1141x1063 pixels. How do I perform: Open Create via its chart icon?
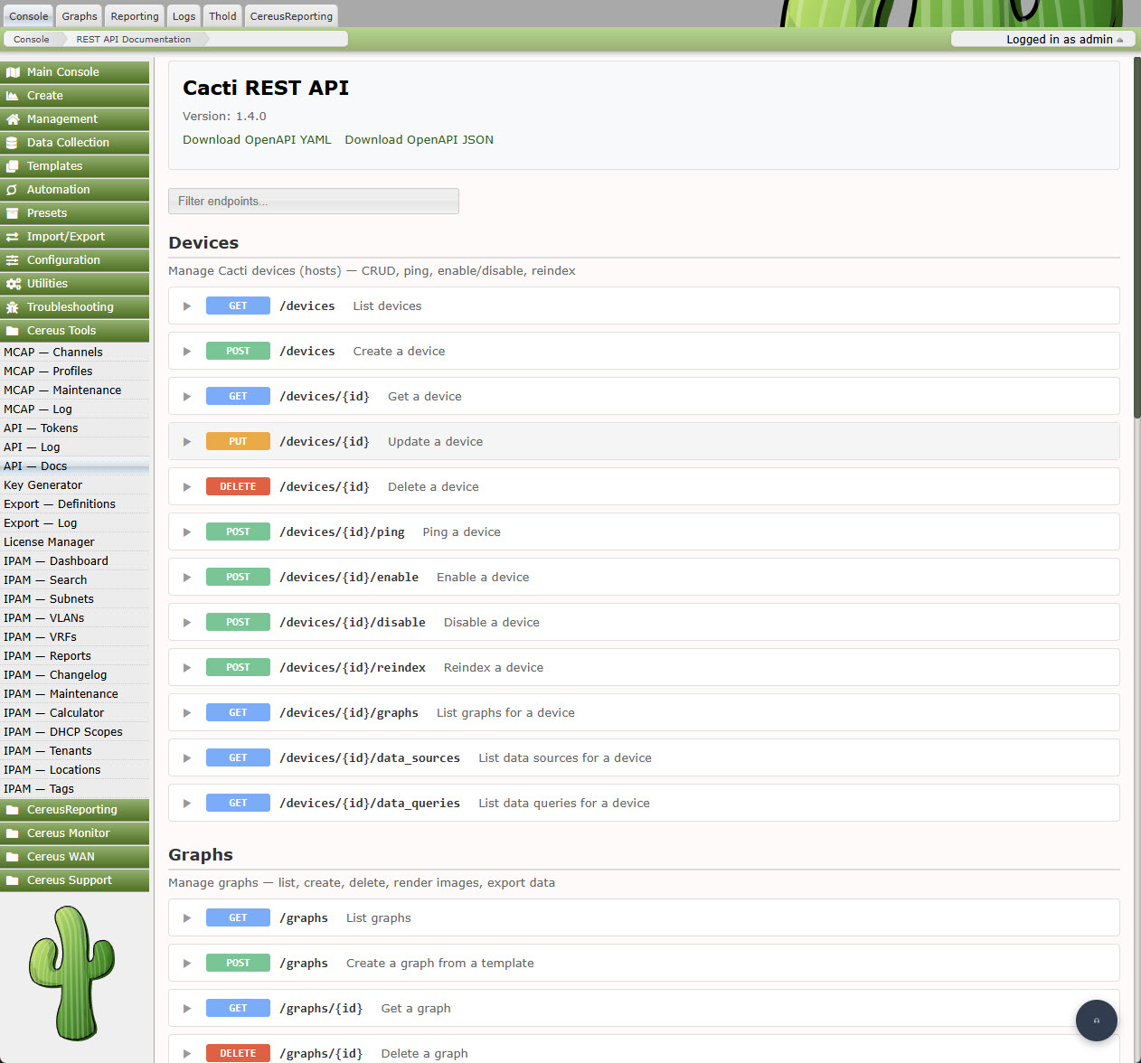point(12,95)
